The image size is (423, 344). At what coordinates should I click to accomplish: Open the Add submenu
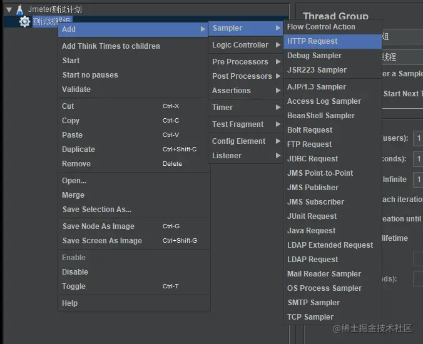coord(133,29)
